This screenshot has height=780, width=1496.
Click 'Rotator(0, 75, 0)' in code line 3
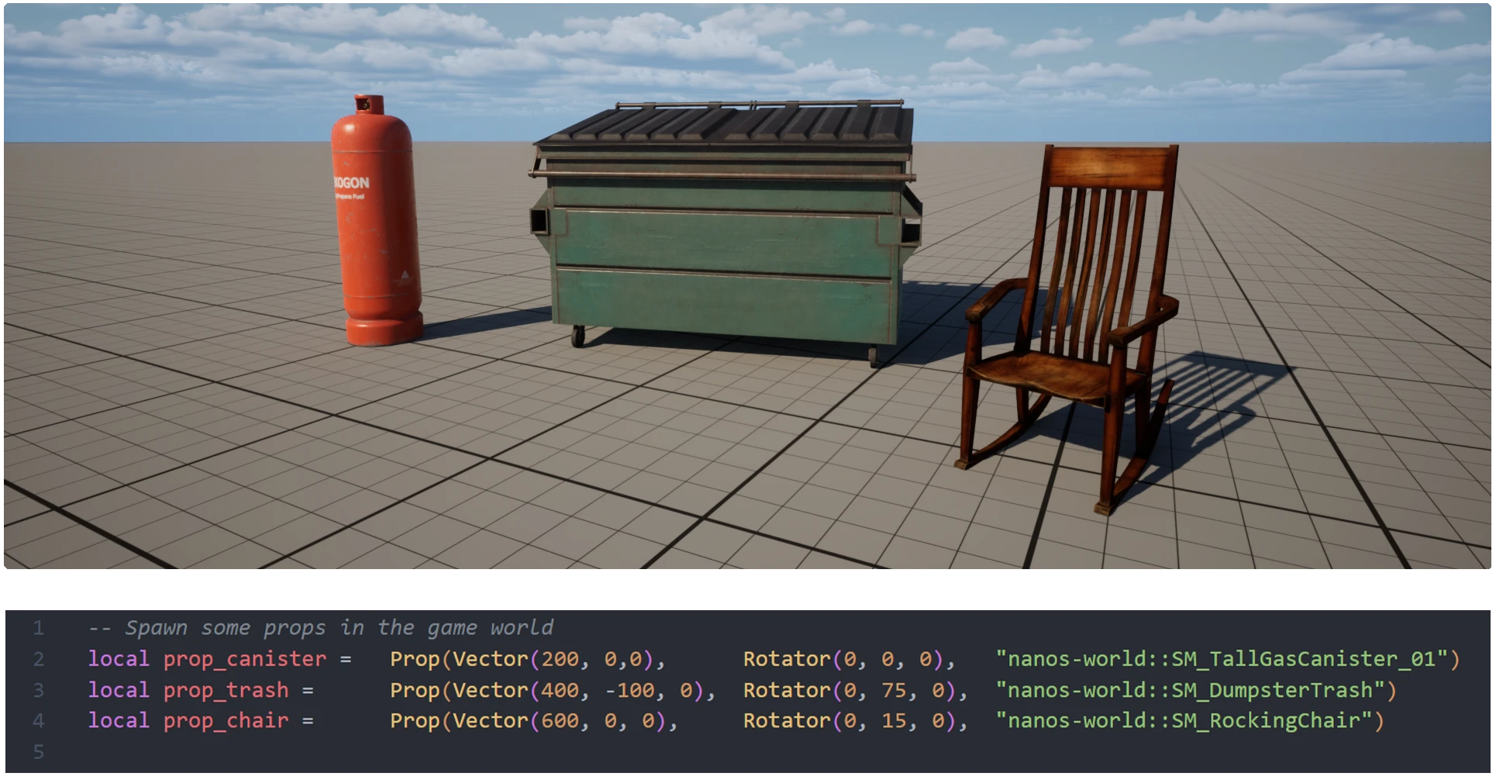[850, 690]
